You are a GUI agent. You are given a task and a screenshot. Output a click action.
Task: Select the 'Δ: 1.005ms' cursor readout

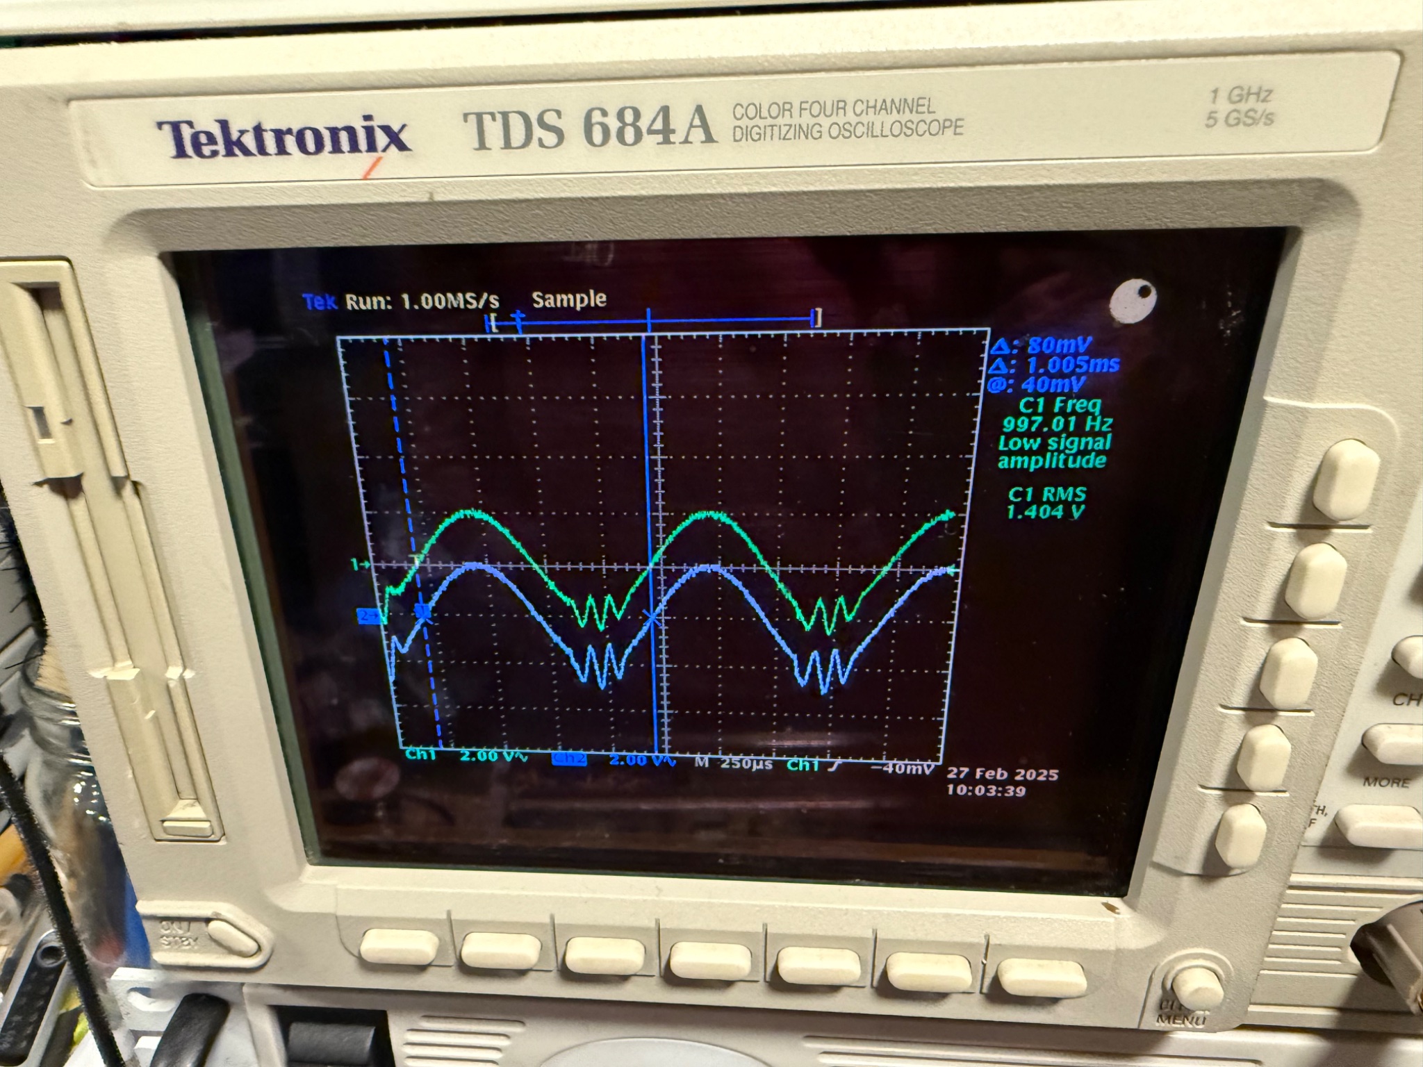pos(1055,365)
